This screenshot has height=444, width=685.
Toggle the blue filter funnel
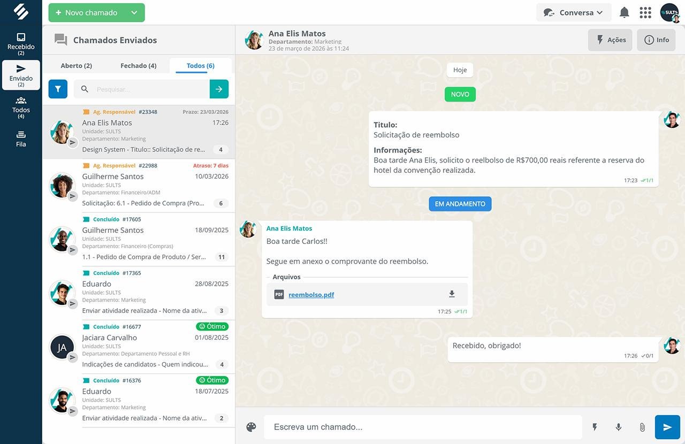click(x=58, y=89)
